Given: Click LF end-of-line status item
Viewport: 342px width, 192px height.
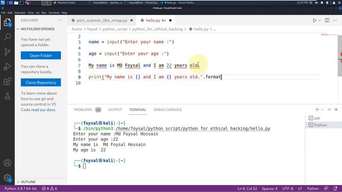Looking at the screenshot, I should tap(300, 188).
